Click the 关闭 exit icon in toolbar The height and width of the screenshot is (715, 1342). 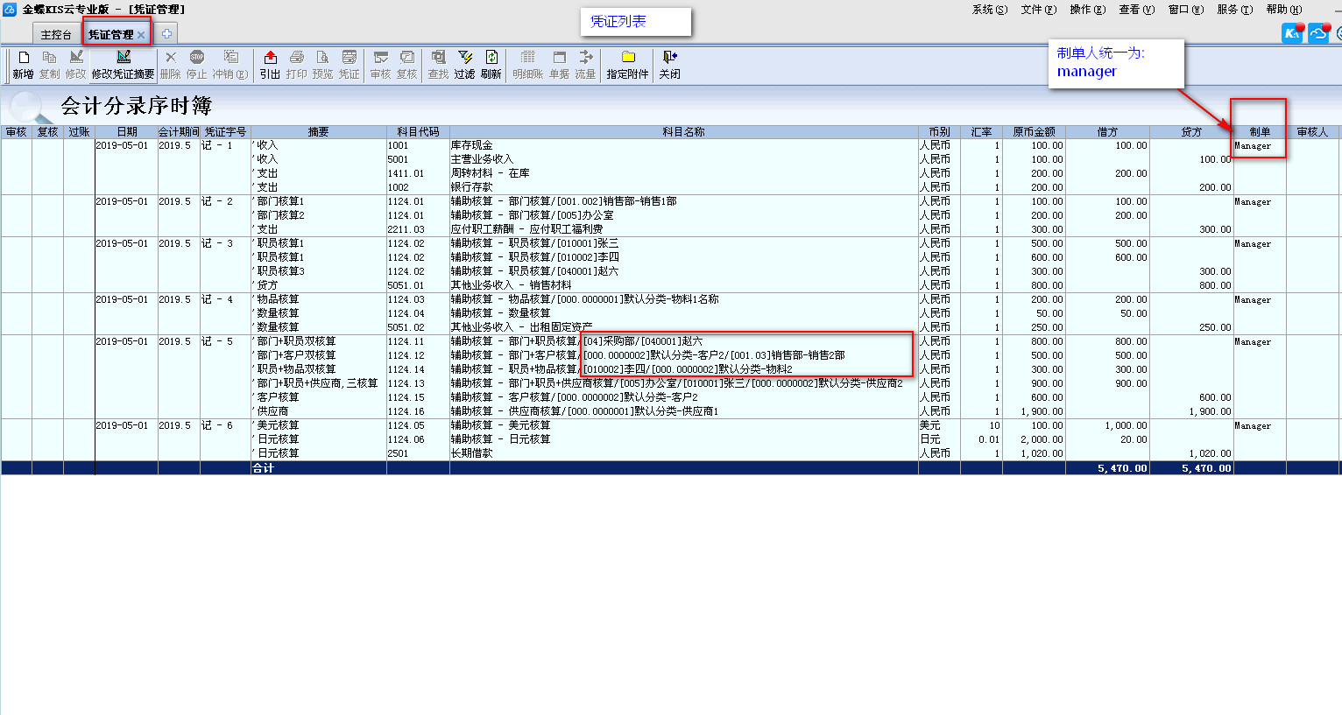pos(669,58)
